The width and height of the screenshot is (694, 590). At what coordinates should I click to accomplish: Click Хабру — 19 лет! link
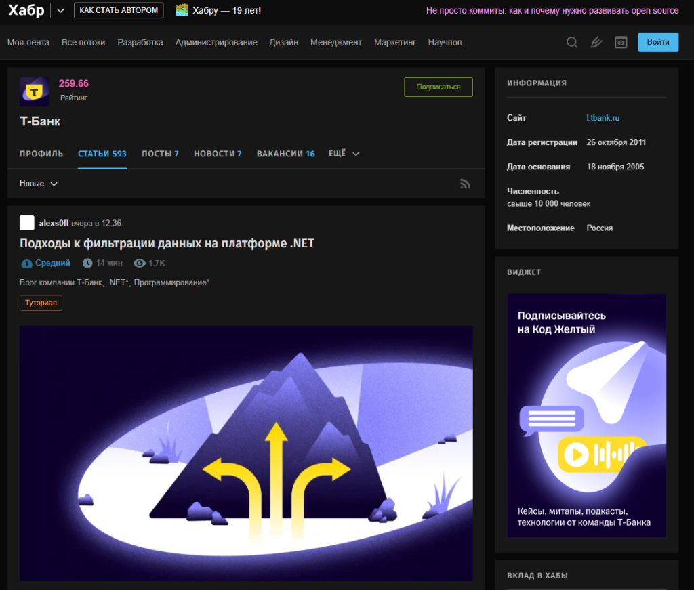point(226,11)
